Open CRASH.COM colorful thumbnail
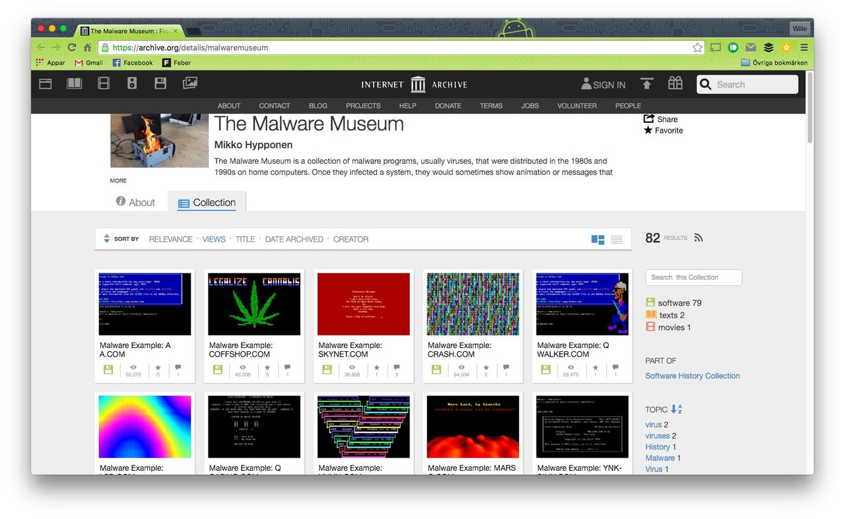Screen dimensions: 845x519 [x=473, y=304]
